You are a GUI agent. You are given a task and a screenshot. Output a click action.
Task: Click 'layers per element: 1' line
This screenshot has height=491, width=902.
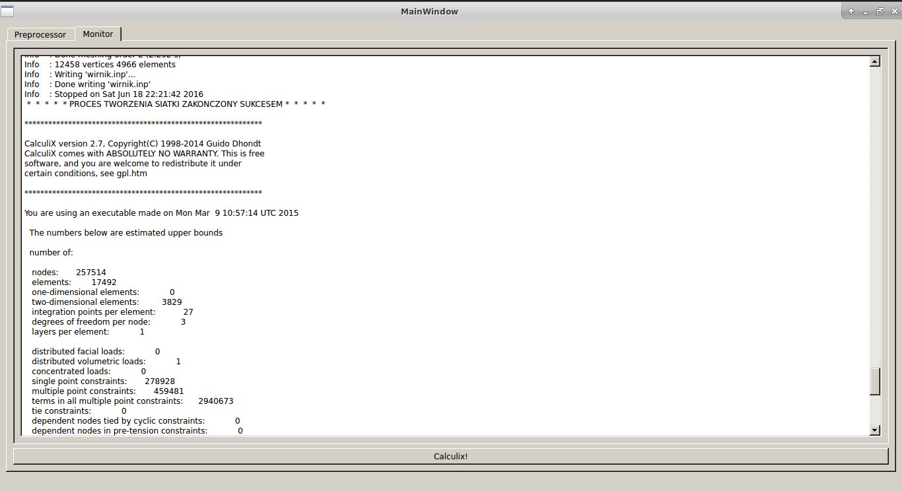(88, 332)
